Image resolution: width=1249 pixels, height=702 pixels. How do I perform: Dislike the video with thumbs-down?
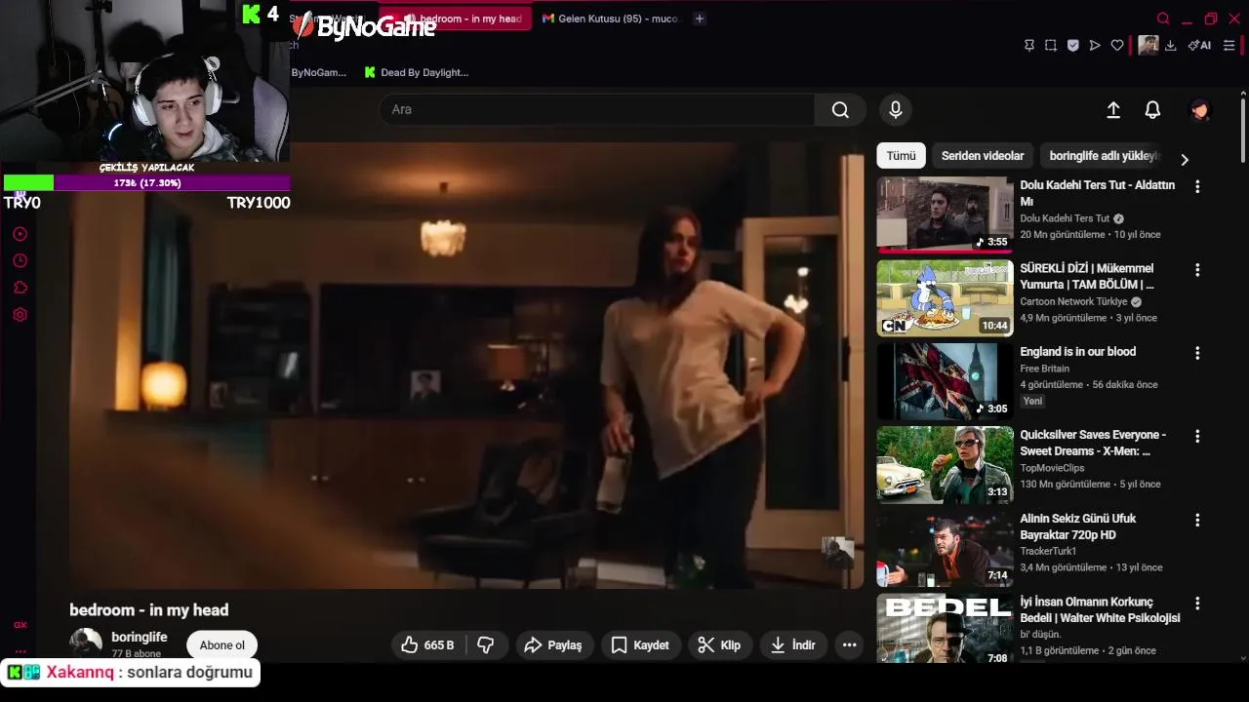485,645
